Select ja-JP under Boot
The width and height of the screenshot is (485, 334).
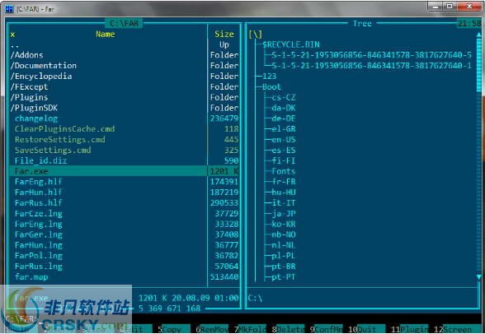[284, 213]
